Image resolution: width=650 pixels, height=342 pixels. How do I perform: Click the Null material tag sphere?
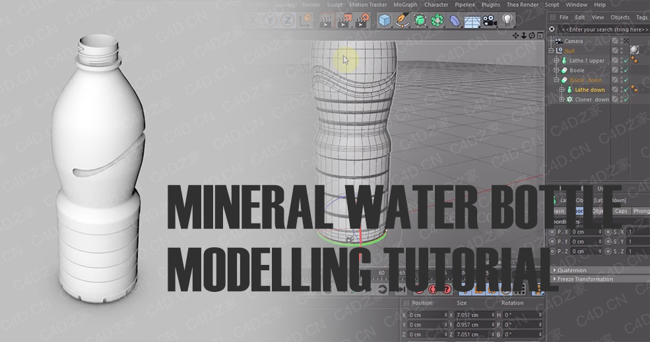[635, 51]
